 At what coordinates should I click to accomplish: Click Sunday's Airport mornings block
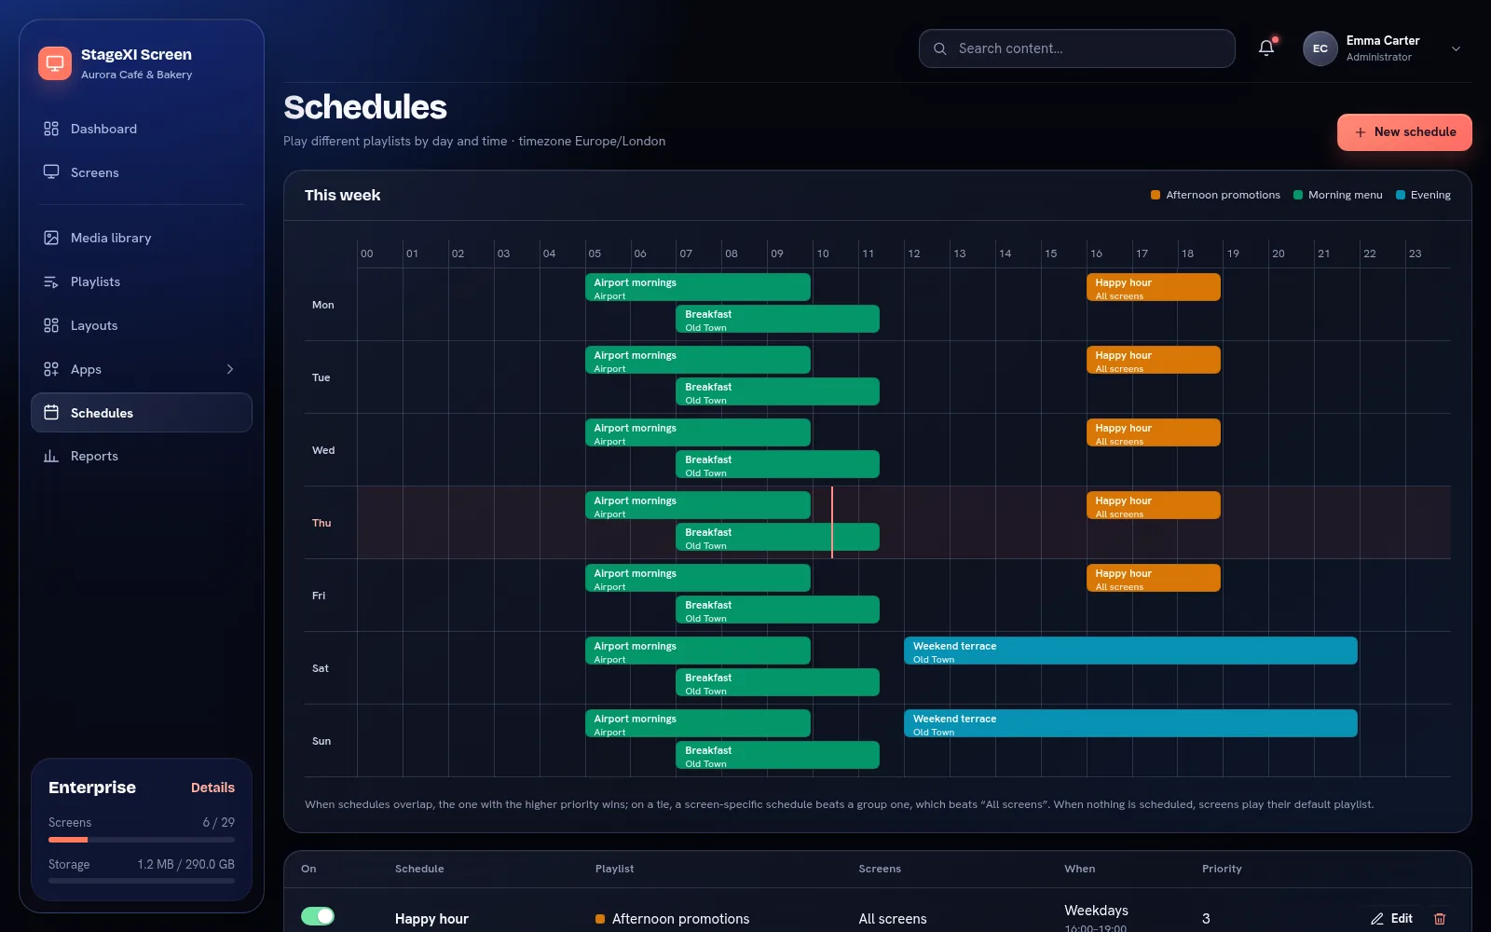coord(698,723)
